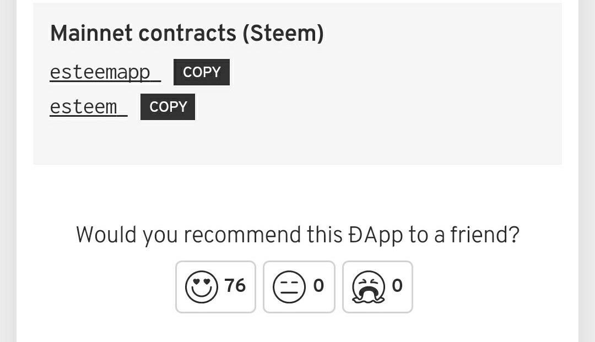Vote no with the sick-face button
This screenshot has height=342, width=595.
[377, 287]
